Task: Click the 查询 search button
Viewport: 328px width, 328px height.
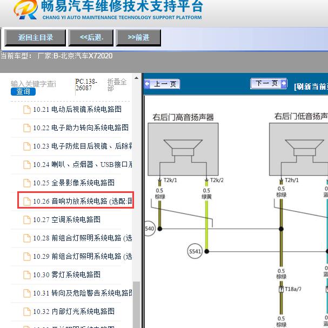Action: coord(23,91)
